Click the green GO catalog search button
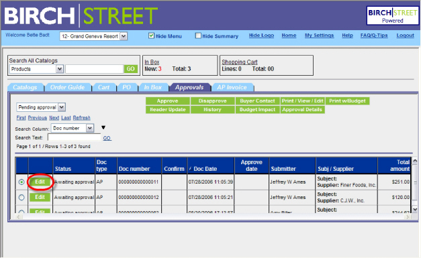This screenshot has height=258, width=421. pos(131,69)
